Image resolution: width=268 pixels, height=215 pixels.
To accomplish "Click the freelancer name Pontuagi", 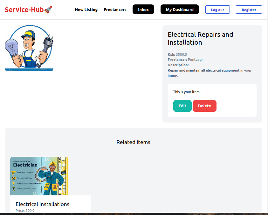I will pos(195,60).
